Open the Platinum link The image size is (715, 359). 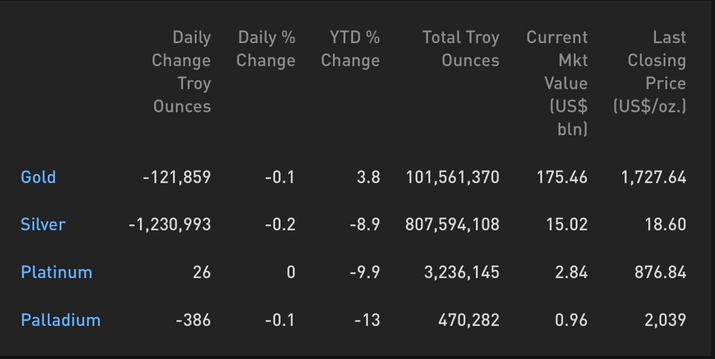pos(57,272)
